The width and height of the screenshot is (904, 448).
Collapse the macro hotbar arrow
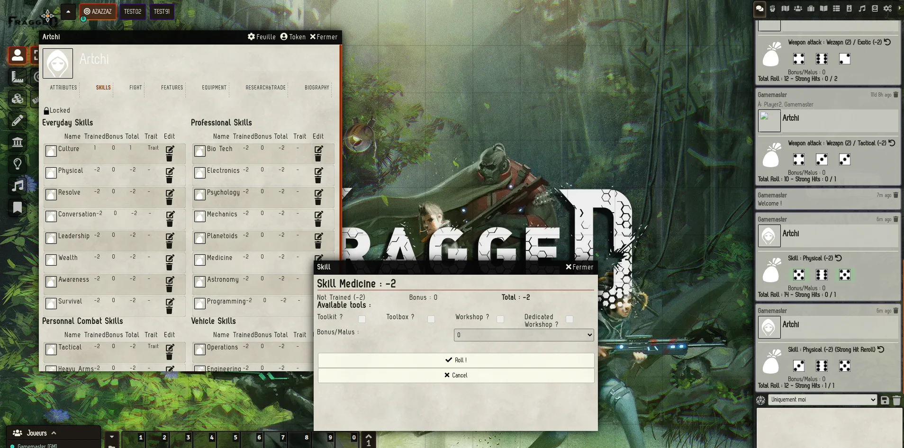[112, 437]
